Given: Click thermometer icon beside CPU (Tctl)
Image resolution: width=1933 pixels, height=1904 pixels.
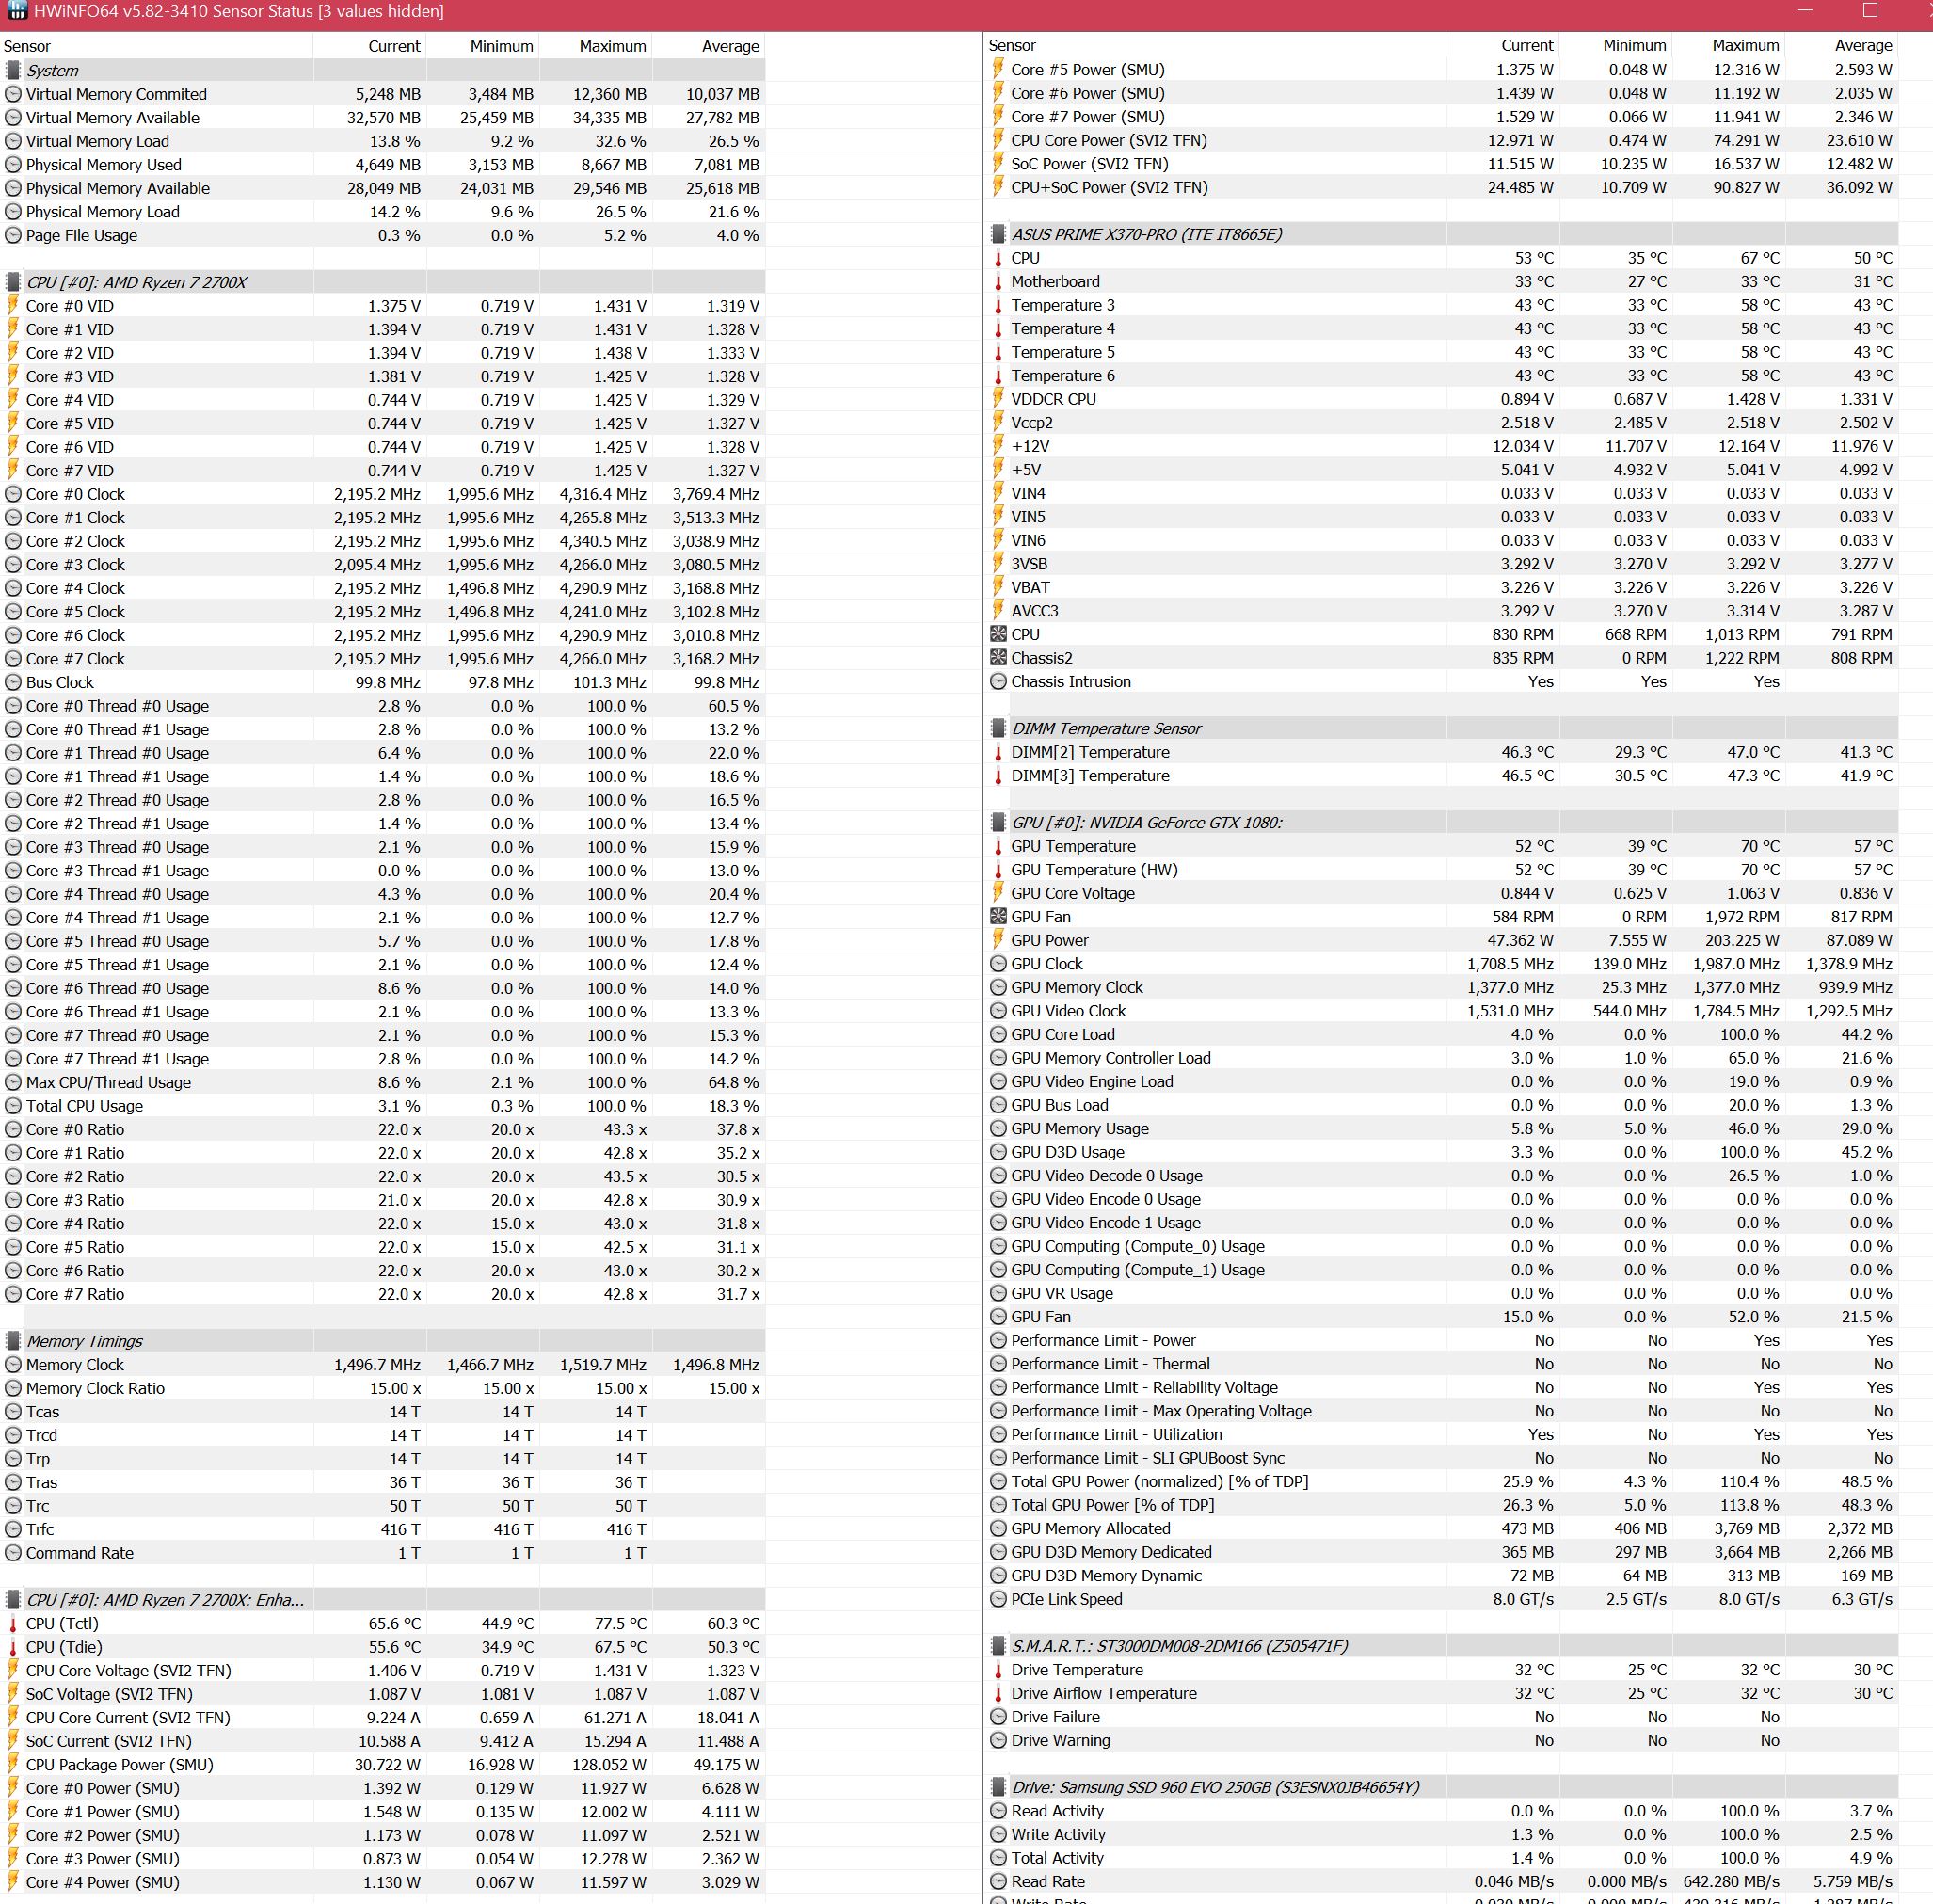Looking at the screenshot, I should pos(13,1624).
